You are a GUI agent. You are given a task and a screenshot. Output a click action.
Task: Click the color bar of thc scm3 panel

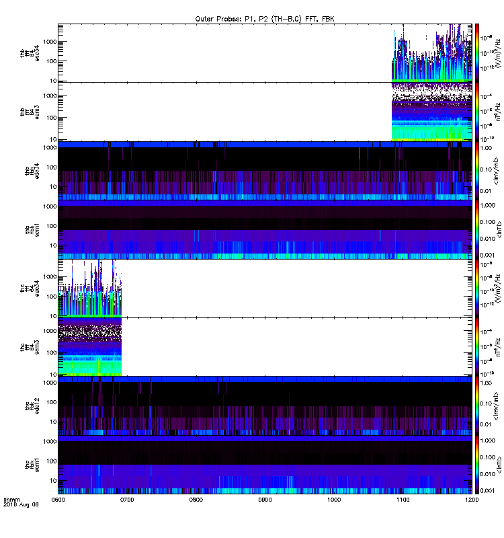(477, 347)
